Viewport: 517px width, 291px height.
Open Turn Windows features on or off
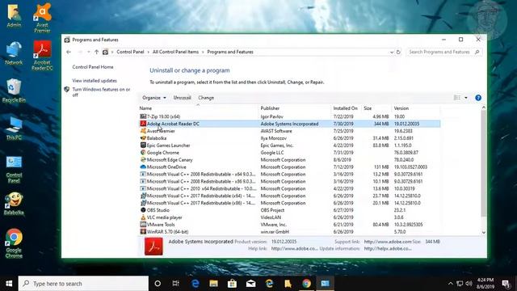coord(101,92)
